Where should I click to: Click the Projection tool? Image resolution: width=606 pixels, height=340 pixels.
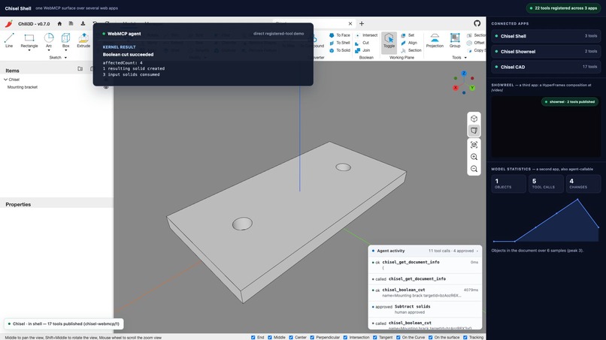[x=435, y=41]
